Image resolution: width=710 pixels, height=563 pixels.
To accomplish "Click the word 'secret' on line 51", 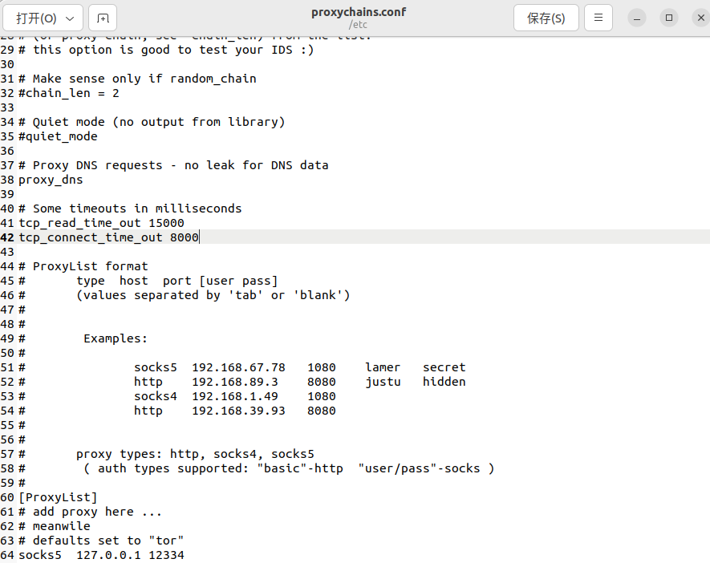I will pos(444,367).
